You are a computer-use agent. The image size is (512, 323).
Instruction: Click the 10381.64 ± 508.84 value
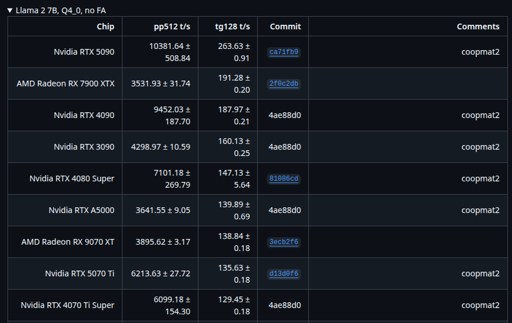pos(170,52)
